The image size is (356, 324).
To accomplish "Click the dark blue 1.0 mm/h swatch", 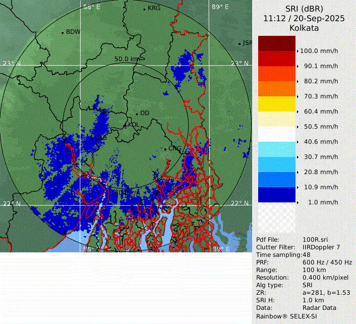I will [277, 195].
